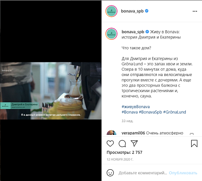Open hashtag #GrönaLund
Viewport: 202px width, 181px height.
[x=174, y=112]
